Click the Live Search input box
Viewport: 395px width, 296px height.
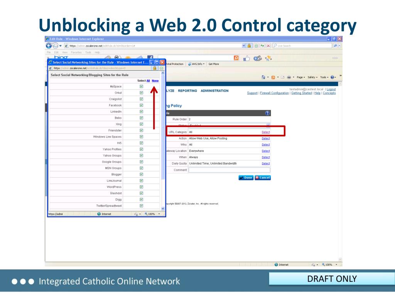[x=302, y=45]
